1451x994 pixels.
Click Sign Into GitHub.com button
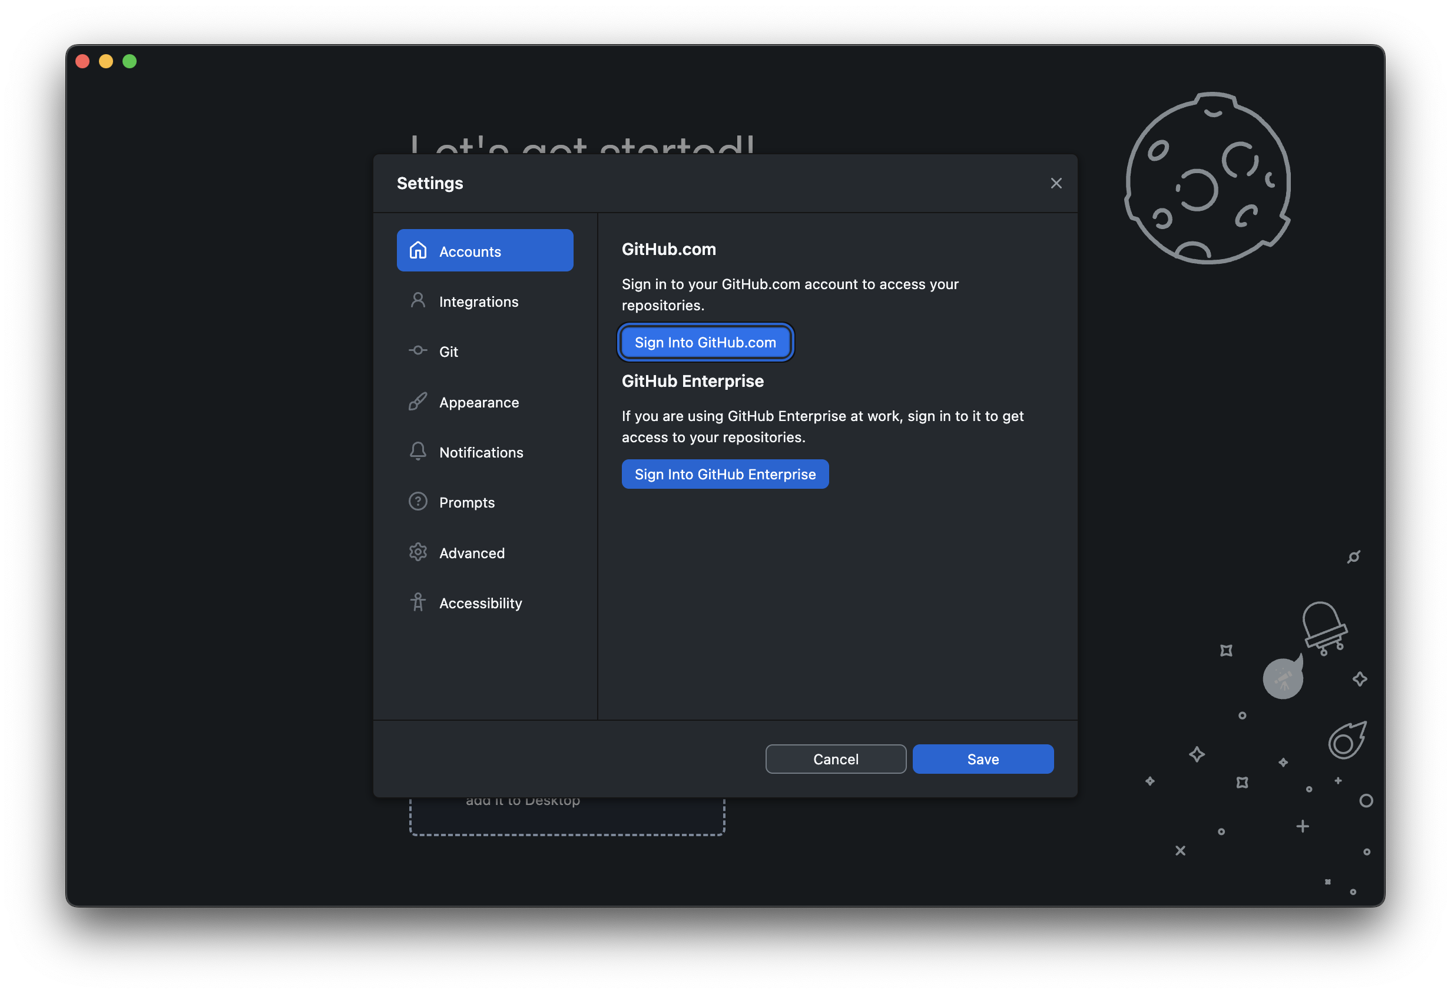tap(705, 342)
